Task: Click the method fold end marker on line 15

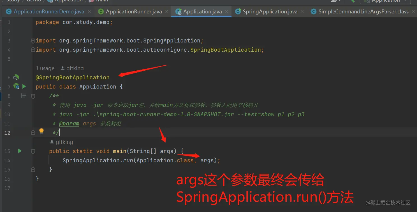Action: tap(33, 169)
